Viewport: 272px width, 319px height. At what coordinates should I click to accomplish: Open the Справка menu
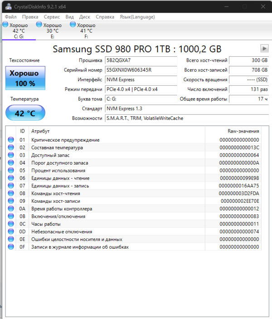point(105,17)
